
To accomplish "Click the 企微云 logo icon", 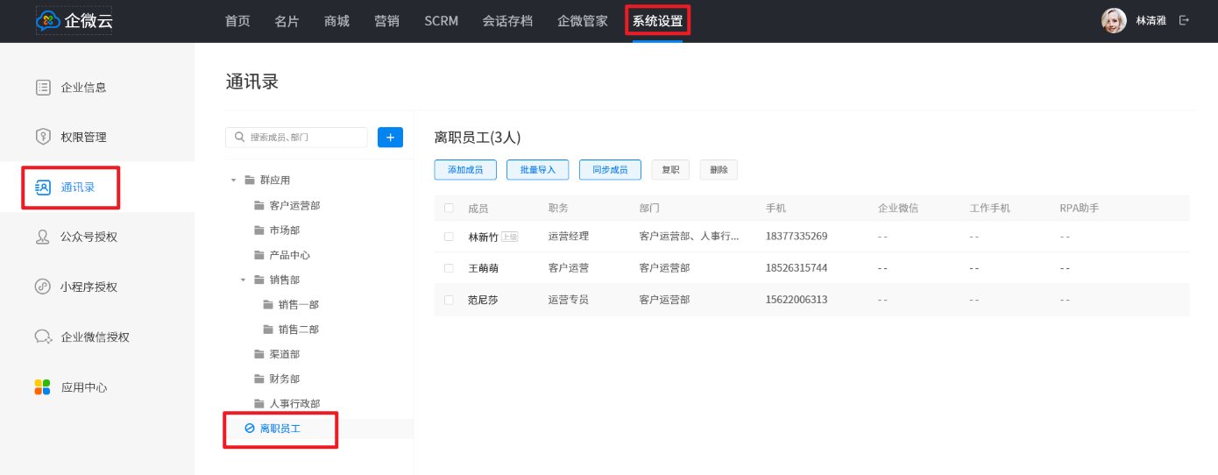I will pyautogui.click(x=48, y=20).
